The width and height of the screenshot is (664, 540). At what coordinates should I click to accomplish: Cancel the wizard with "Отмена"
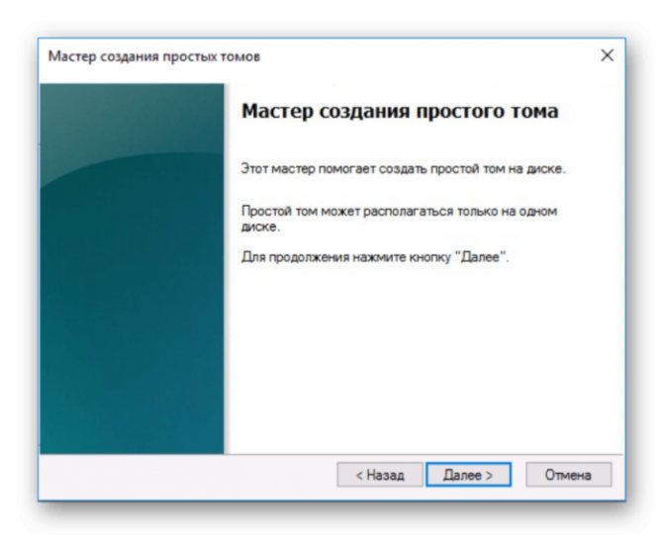568,475
